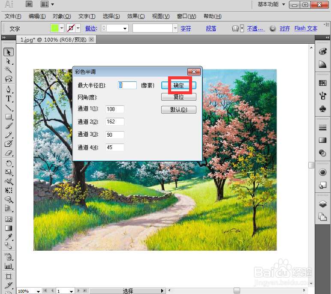Select the Mesh tool
331x294 pixels.
pos(9,219)
